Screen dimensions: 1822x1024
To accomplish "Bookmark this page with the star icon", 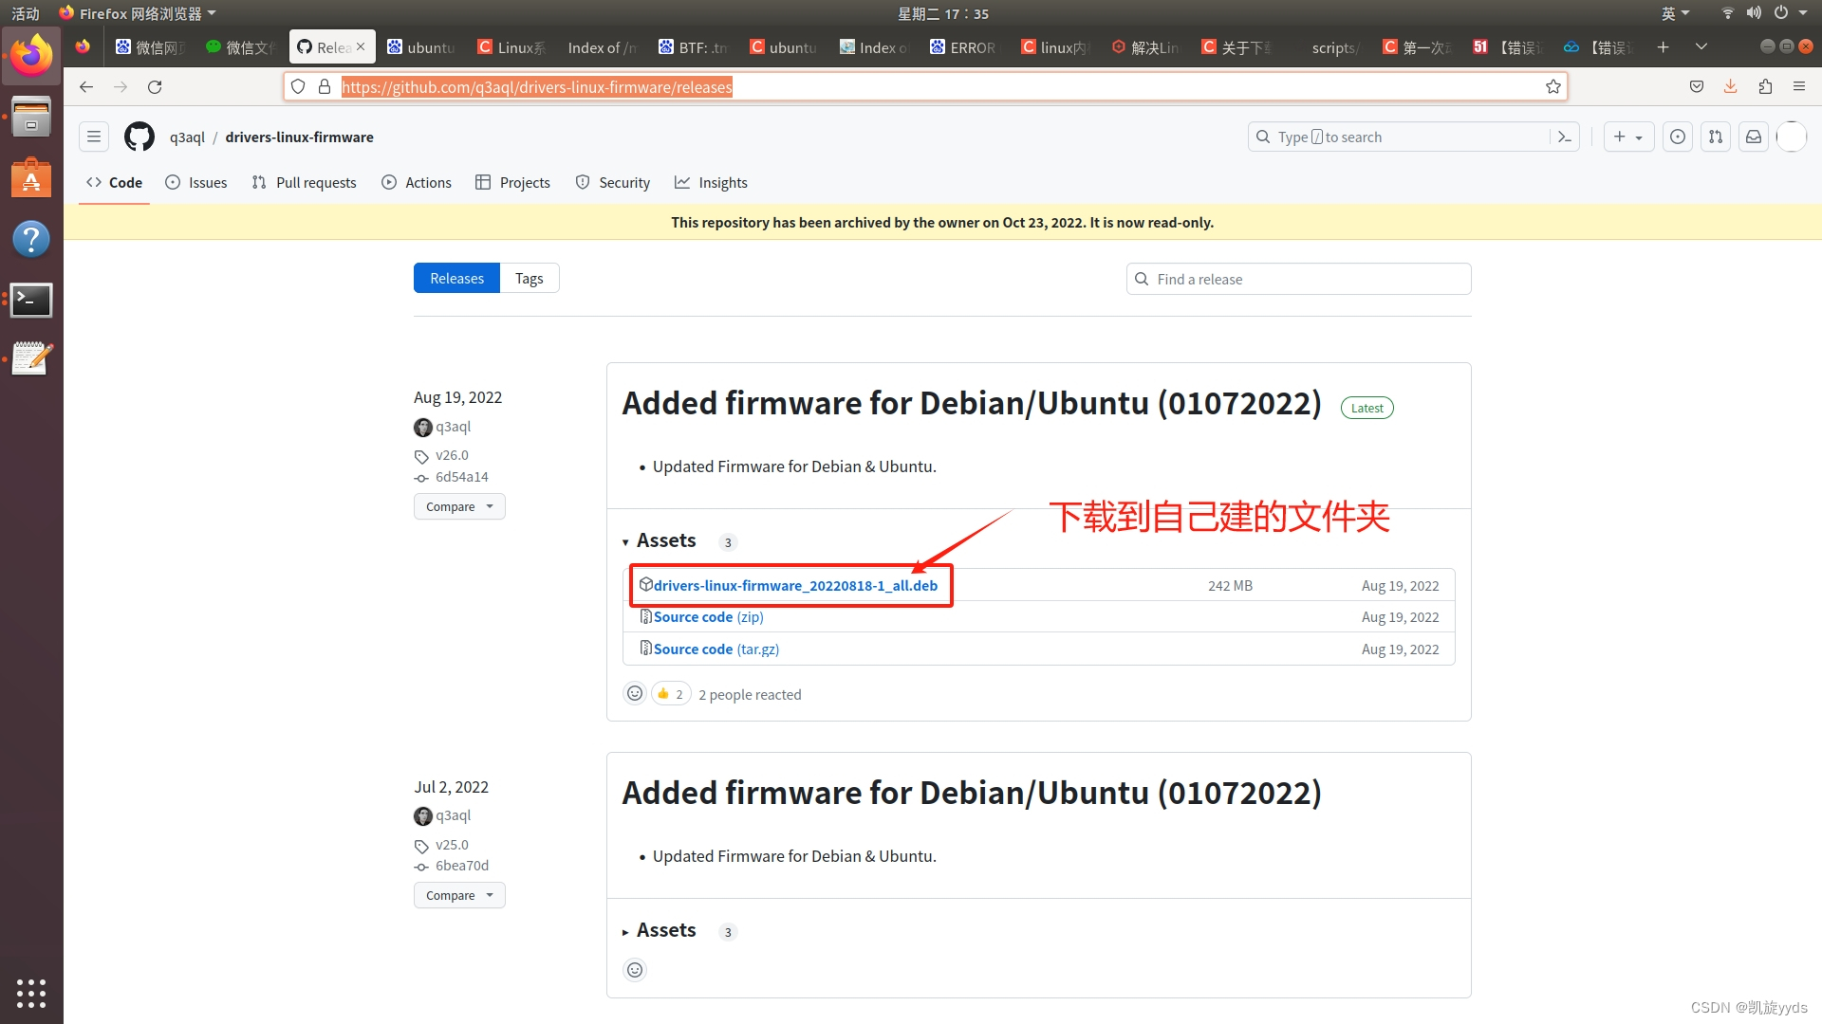I will [x=1552, y=86].
